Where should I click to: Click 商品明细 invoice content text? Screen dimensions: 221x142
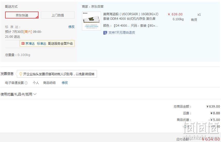click(x=49, y=83)
